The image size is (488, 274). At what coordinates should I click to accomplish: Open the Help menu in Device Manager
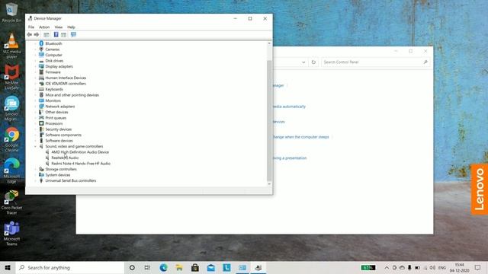(71, 27)
